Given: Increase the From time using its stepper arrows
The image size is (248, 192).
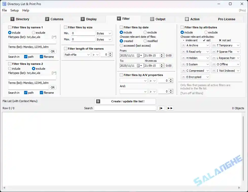Looking at the screenshot, I should pos(162,54).
